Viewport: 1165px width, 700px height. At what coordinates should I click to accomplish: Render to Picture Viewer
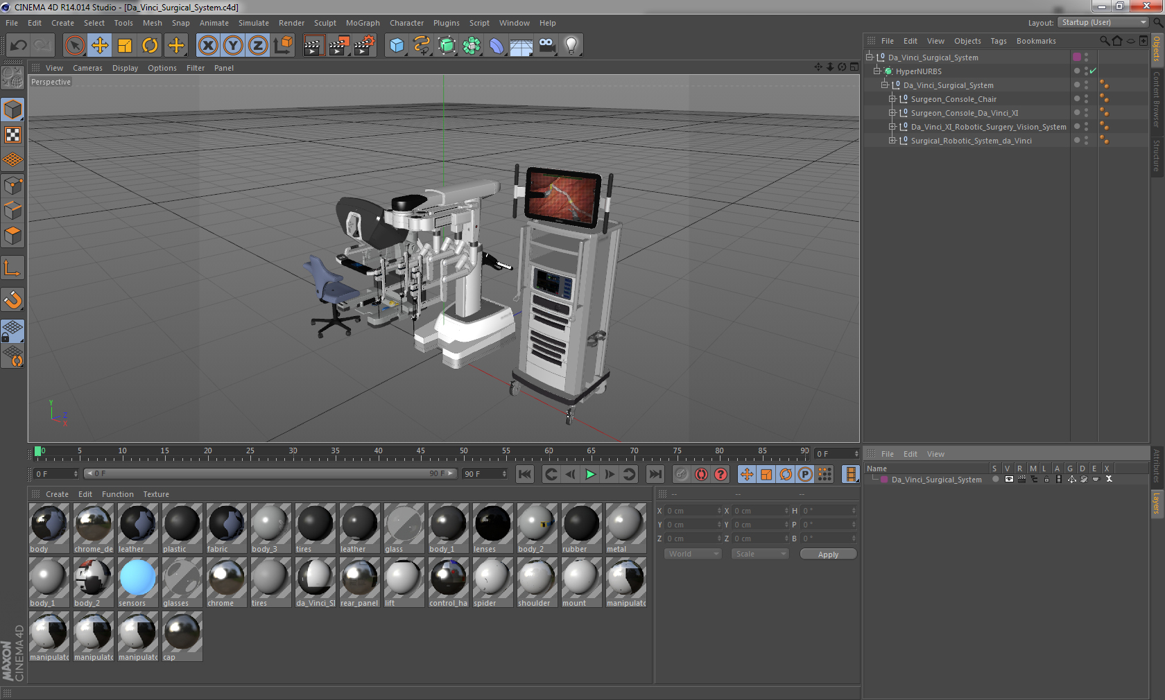tap(338, 46)
